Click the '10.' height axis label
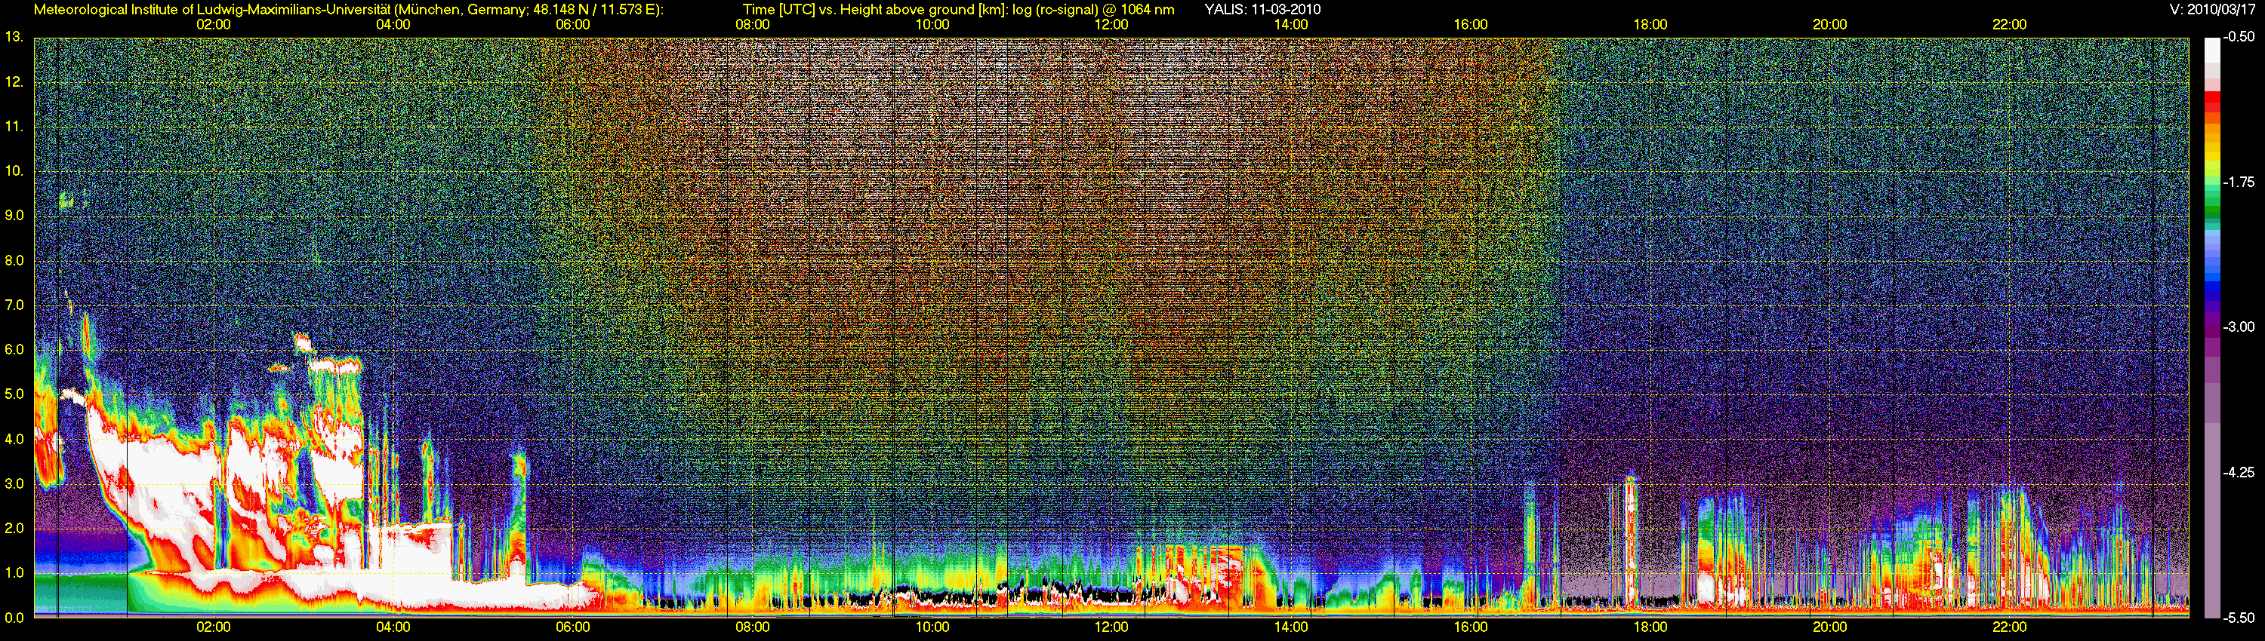 [14, 171]
